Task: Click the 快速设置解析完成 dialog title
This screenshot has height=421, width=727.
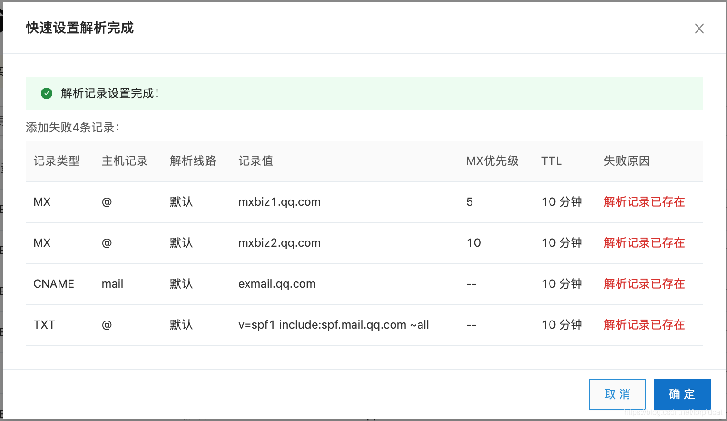Action: tap(80, 28)
